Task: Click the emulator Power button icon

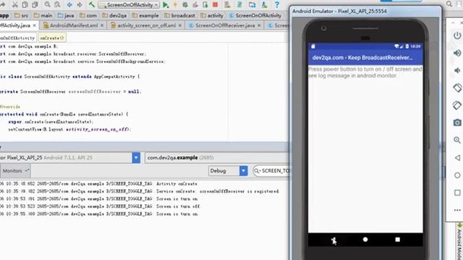Action: pos(457,35)
